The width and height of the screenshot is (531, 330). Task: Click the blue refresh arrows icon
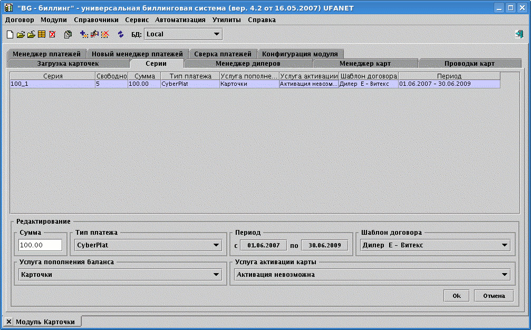tap(121, 34)
